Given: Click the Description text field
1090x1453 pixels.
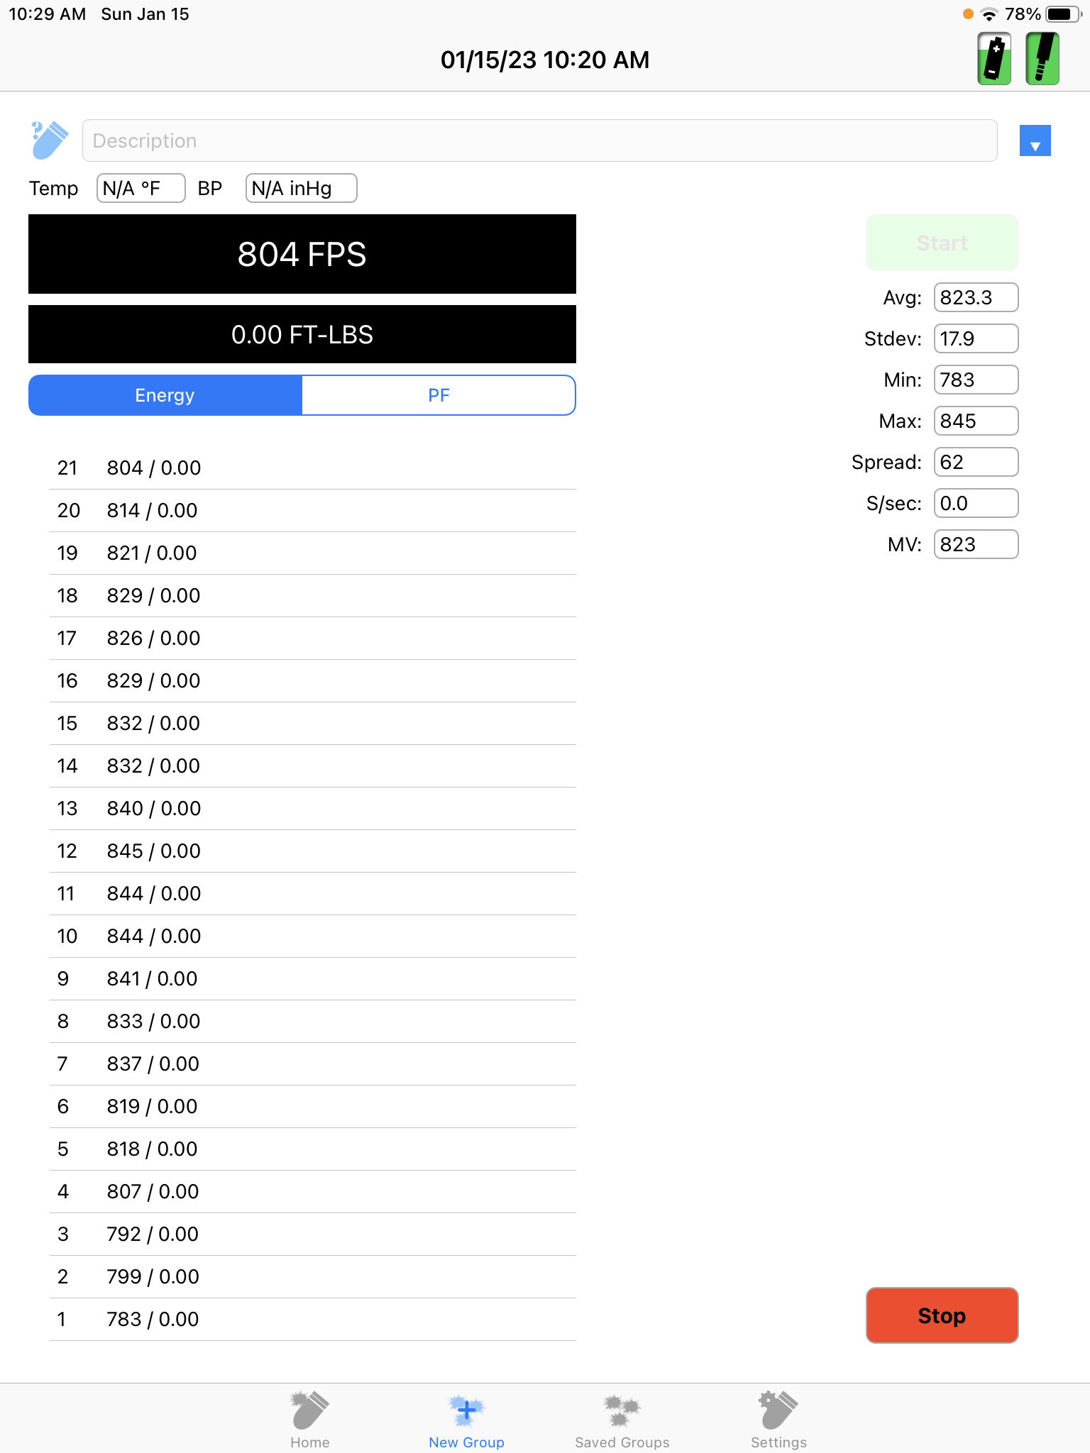Looking at the screenshot, I should [x=539, y=140].
